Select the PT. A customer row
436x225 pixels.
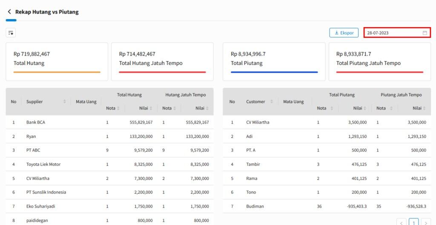click(327, 150)
